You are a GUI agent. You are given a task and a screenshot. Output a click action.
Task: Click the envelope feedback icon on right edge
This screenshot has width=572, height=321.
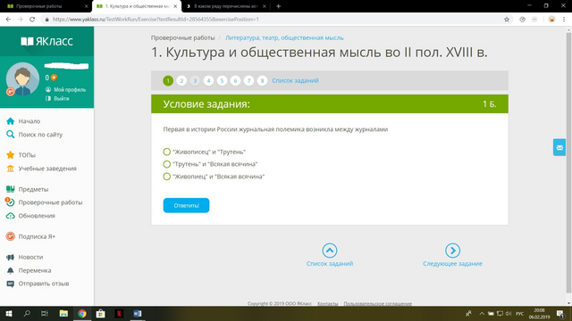click(559, 147)
